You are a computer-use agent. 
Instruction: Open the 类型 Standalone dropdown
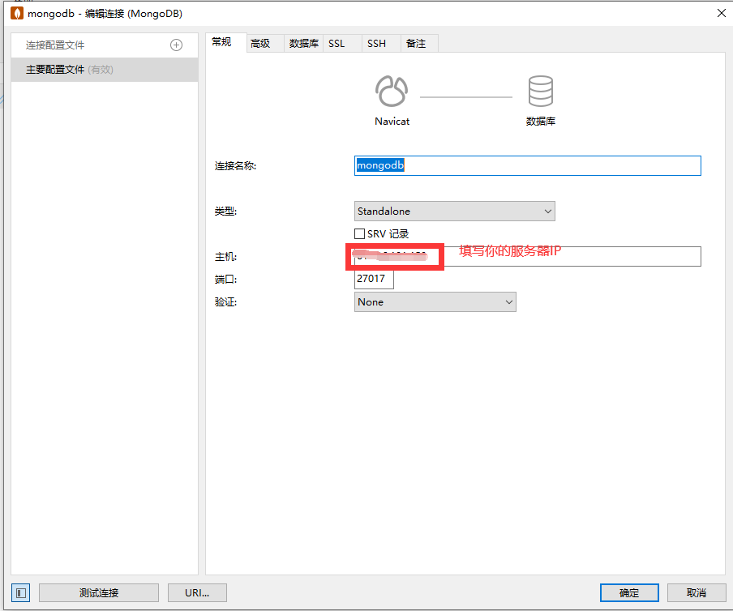click(454, 211)
